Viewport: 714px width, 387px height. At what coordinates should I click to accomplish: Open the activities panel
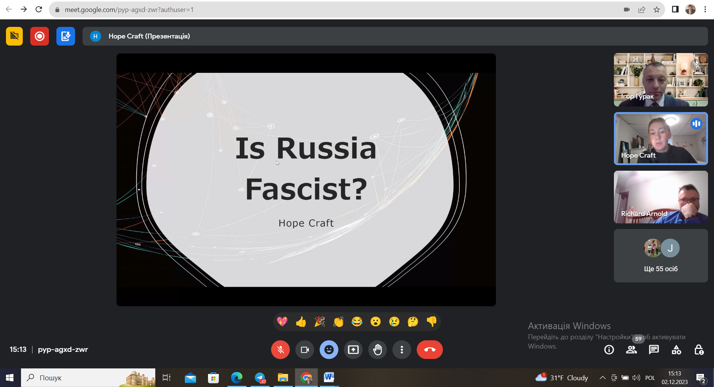[676, 350]
